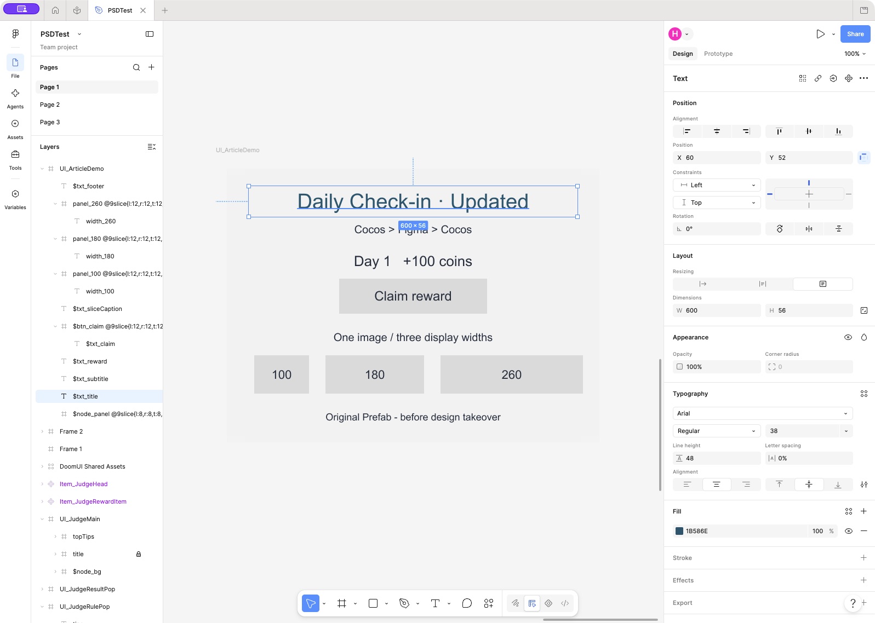Toggle constrain proportions beside dimensions
875x623 pixels.
coord(864,310)
